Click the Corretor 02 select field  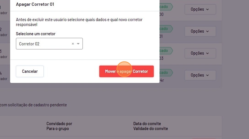43,44
